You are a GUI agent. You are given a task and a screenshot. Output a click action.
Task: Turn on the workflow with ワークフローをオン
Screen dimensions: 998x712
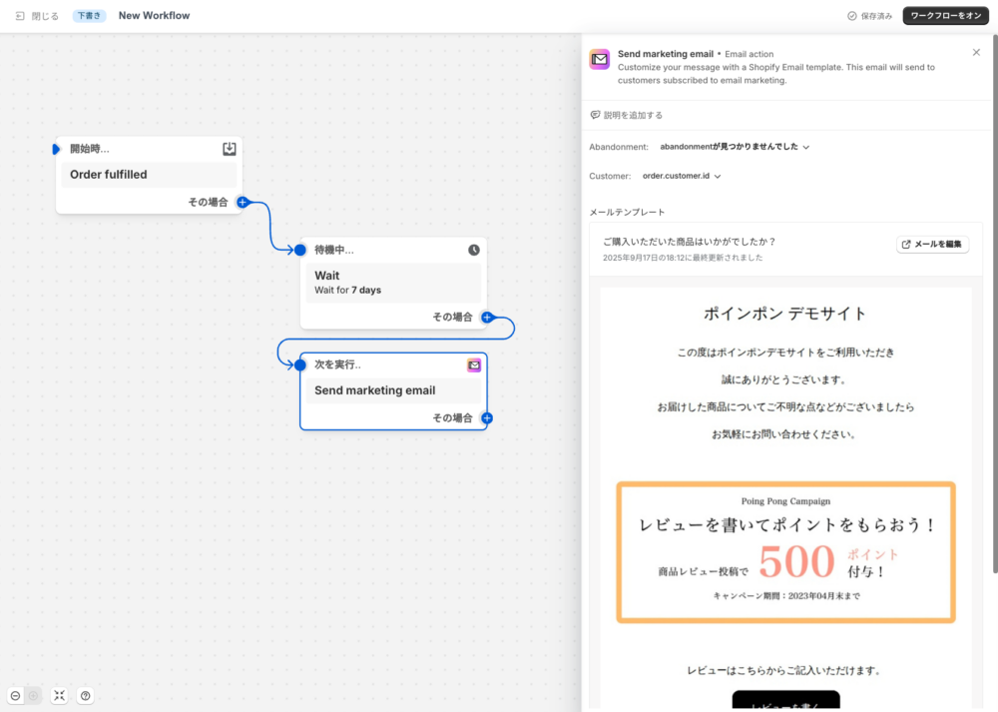click(x=946, y=16)
